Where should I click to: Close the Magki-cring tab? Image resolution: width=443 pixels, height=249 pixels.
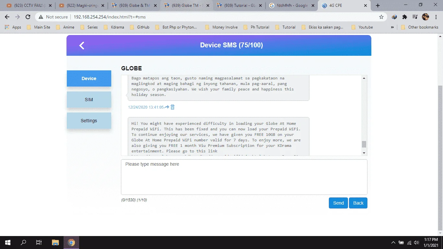pos(103,6)
